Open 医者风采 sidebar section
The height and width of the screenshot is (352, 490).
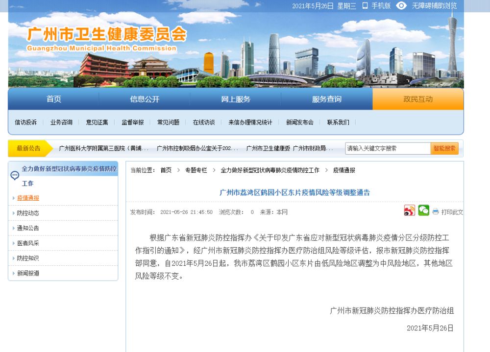coord(28,243)
